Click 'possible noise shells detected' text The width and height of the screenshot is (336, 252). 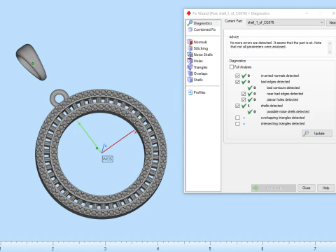288,111
